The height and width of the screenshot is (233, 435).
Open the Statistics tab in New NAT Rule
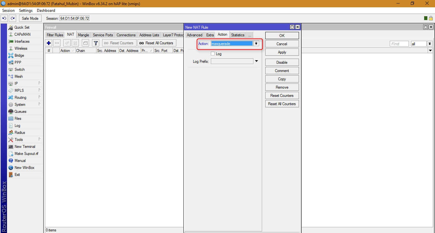pos(238,34)
